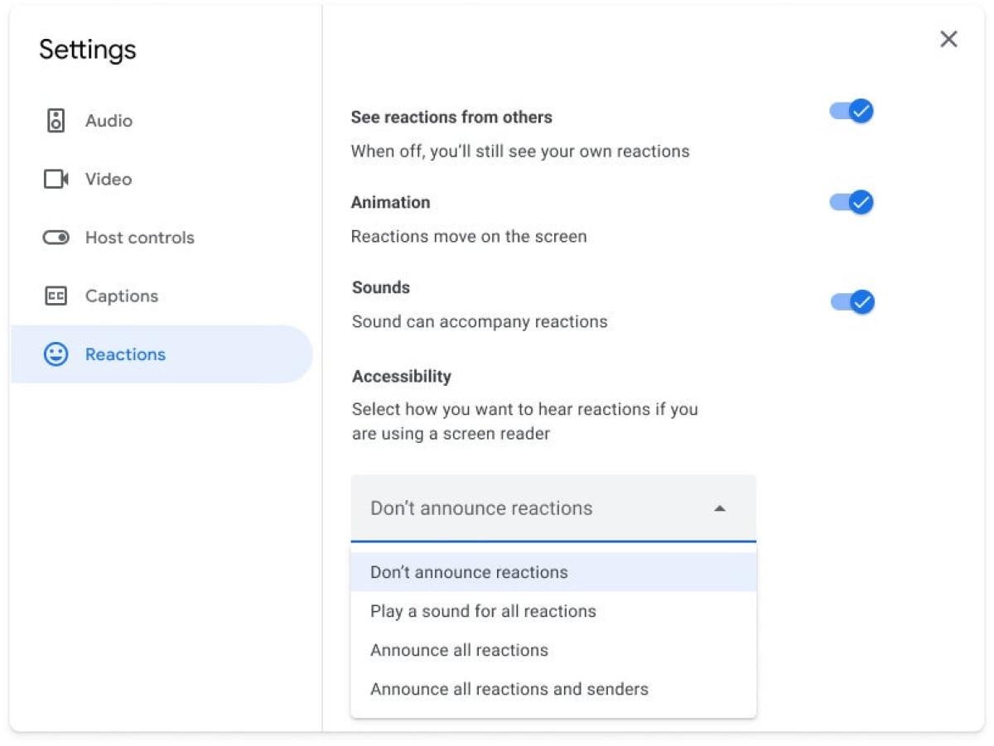
Task: Click the Accessibility section heading
Action: click(x=402, y=377)
